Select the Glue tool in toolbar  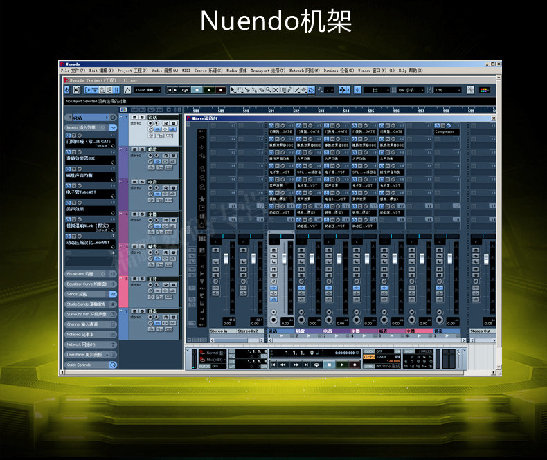coord(254,90)
